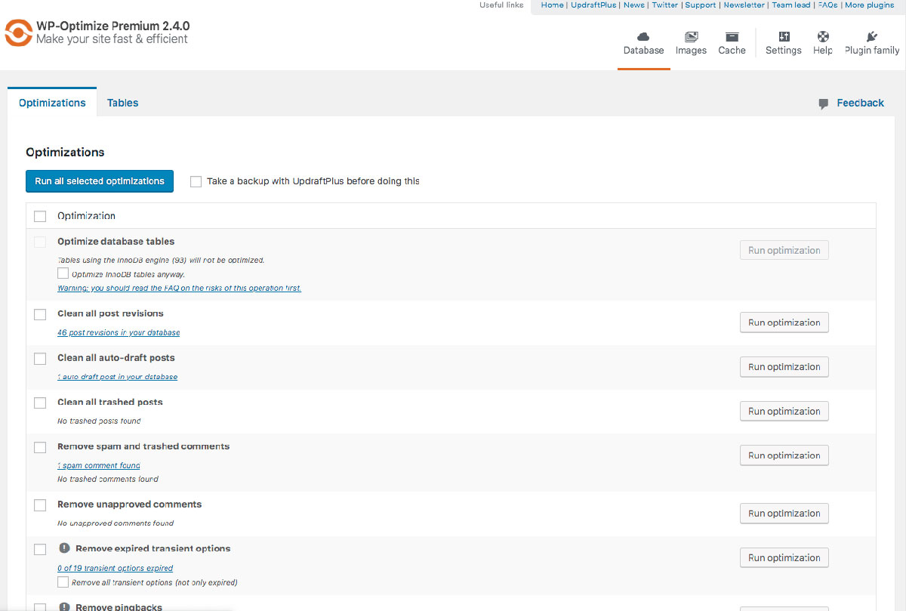This screenshot has width=906, height=611.
Task: Open the Support link in Useful links
Action: pos(700,5)
